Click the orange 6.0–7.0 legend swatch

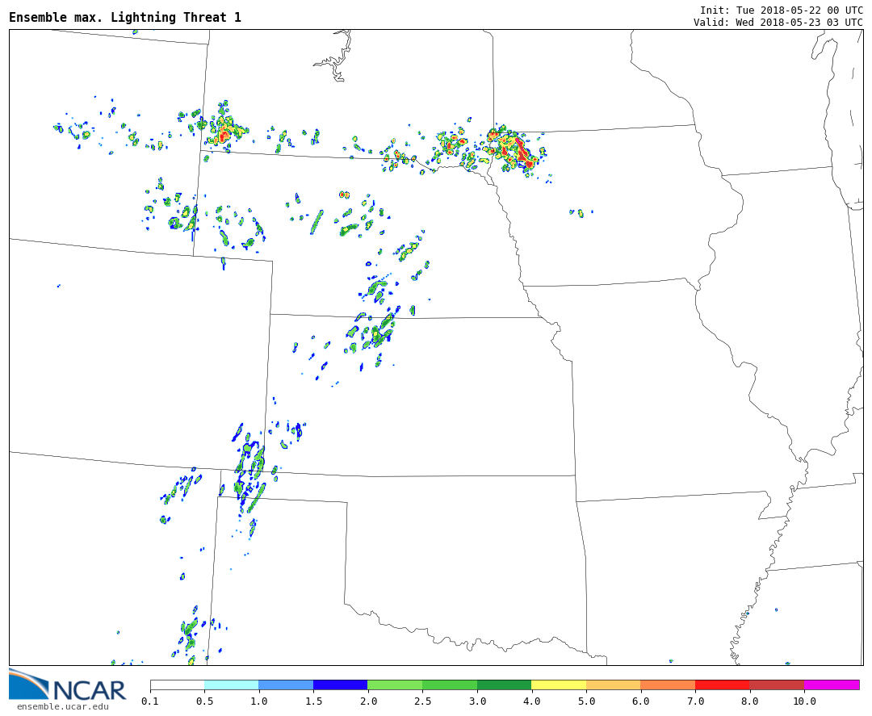[668, 685]
